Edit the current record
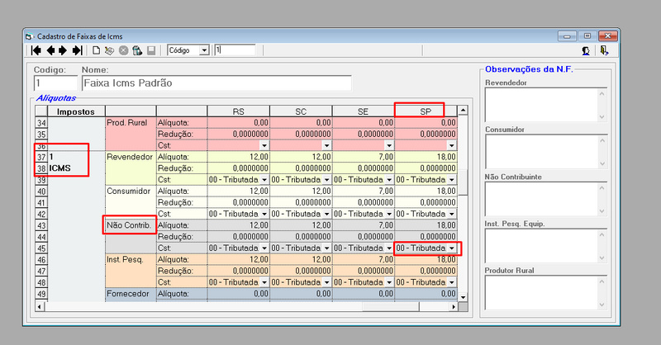Image resolution: width=661 pixels, height=345 pixels. click(109, 50)
